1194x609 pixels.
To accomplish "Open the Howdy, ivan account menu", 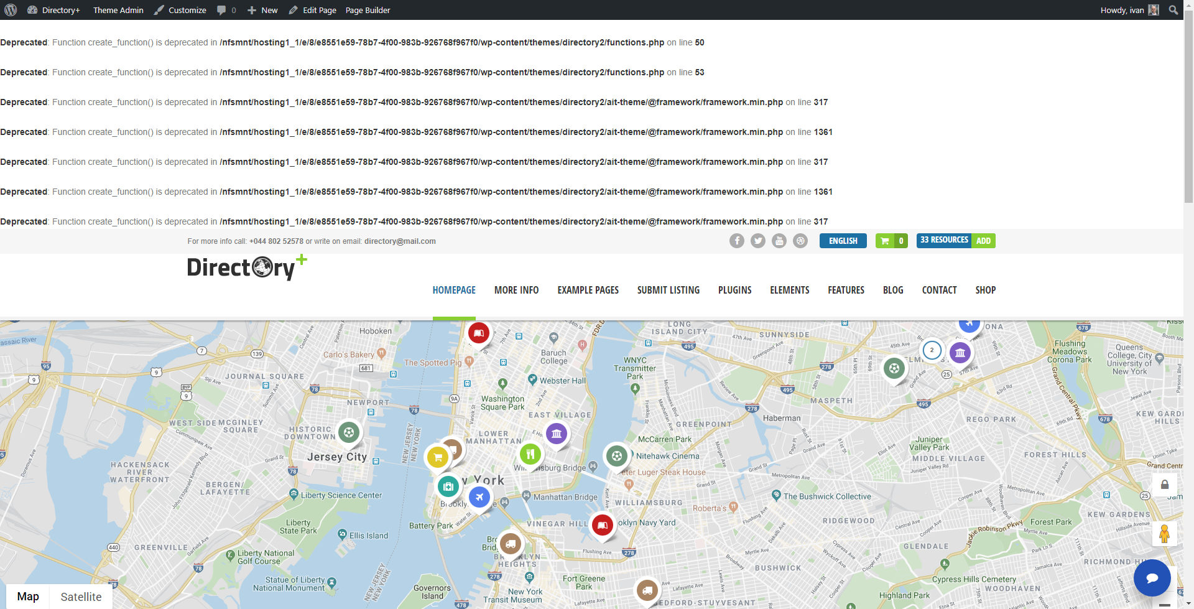I will point(1129,10).
